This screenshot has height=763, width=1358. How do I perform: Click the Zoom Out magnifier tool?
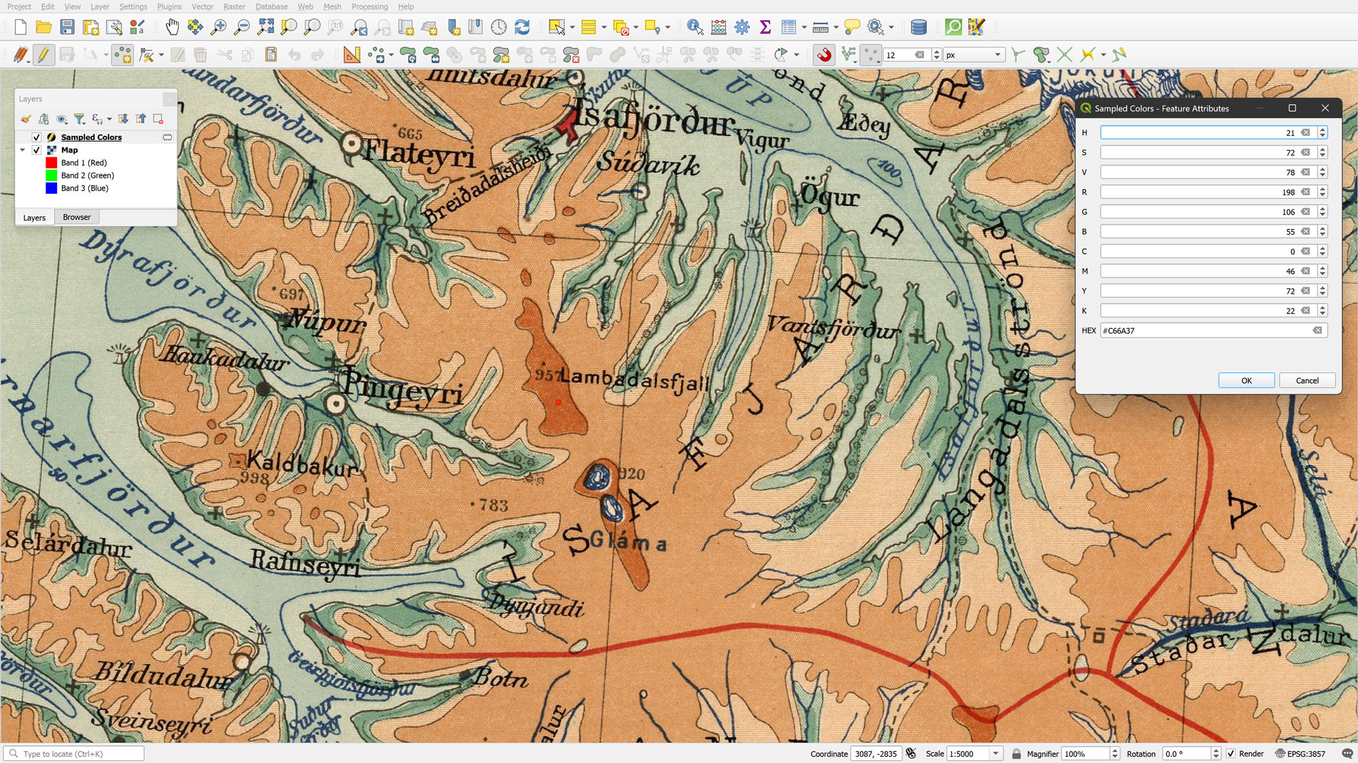tap(242, 27)
